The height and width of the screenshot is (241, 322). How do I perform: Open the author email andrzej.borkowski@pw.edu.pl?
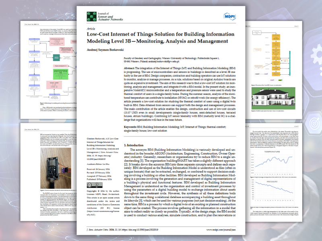[x=164, y=61]
